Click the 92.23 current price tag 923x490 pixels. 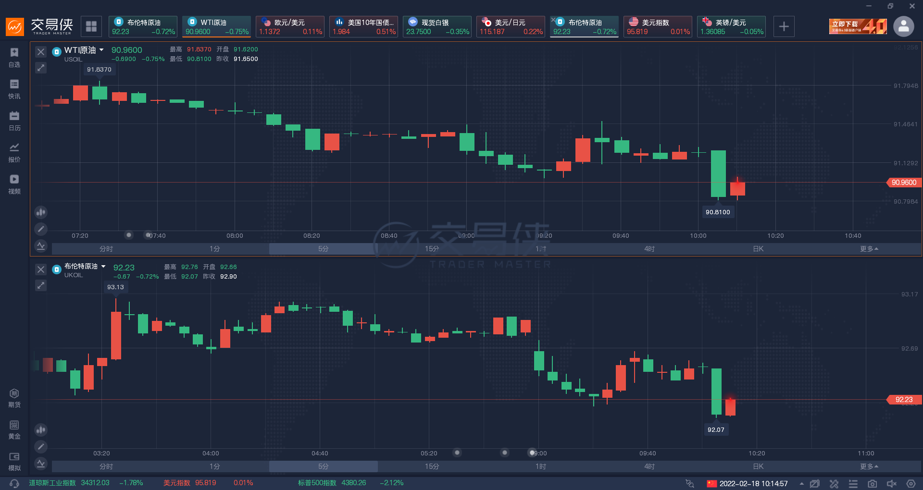(904, 400)
